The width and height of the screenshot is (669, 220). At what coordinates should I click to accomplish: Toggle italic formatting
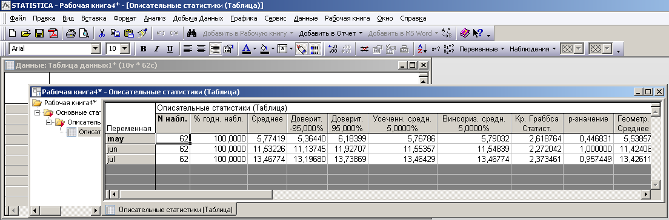[x=156, y=49]
